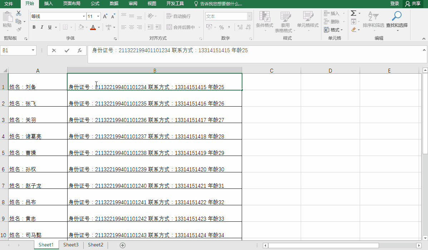428x250 pixels.
Task: Add a new sheet with plus icon
Action: (x=123, y=245)
